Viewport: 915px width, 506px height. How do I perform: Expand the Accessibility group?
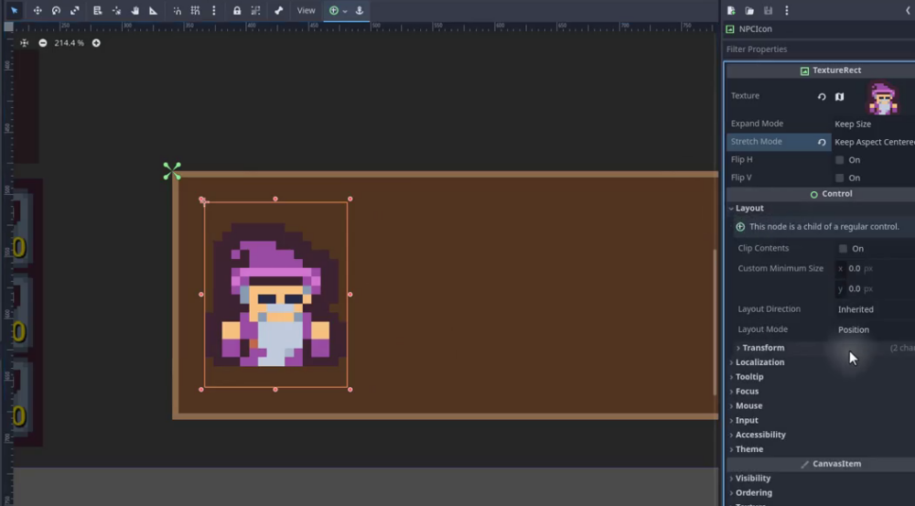pyautogui.click(x=760, y=435)
